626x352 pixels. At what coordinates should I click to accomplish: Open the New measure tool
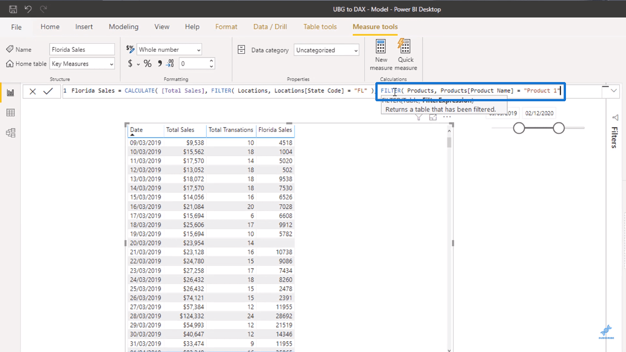[381, 55]
